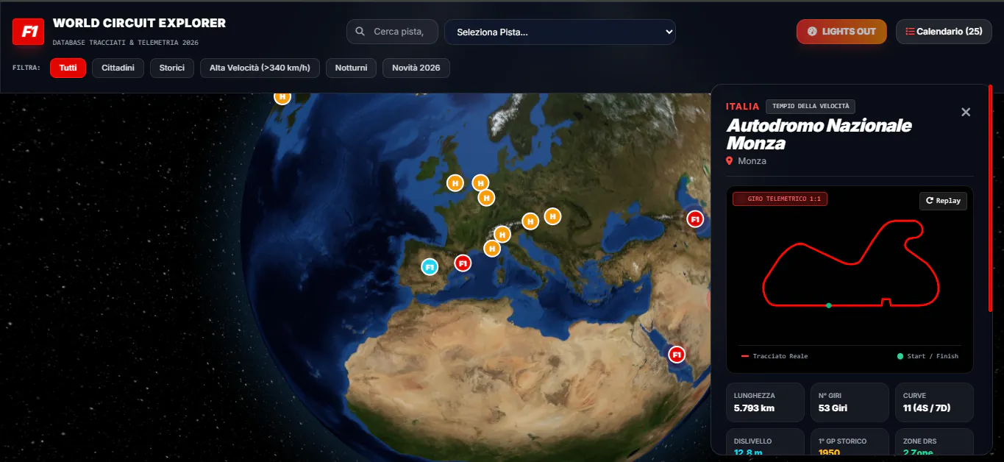Select the H marker over Austria
This screenshot has height=462, width=1004.
click(x=530, y=221)
